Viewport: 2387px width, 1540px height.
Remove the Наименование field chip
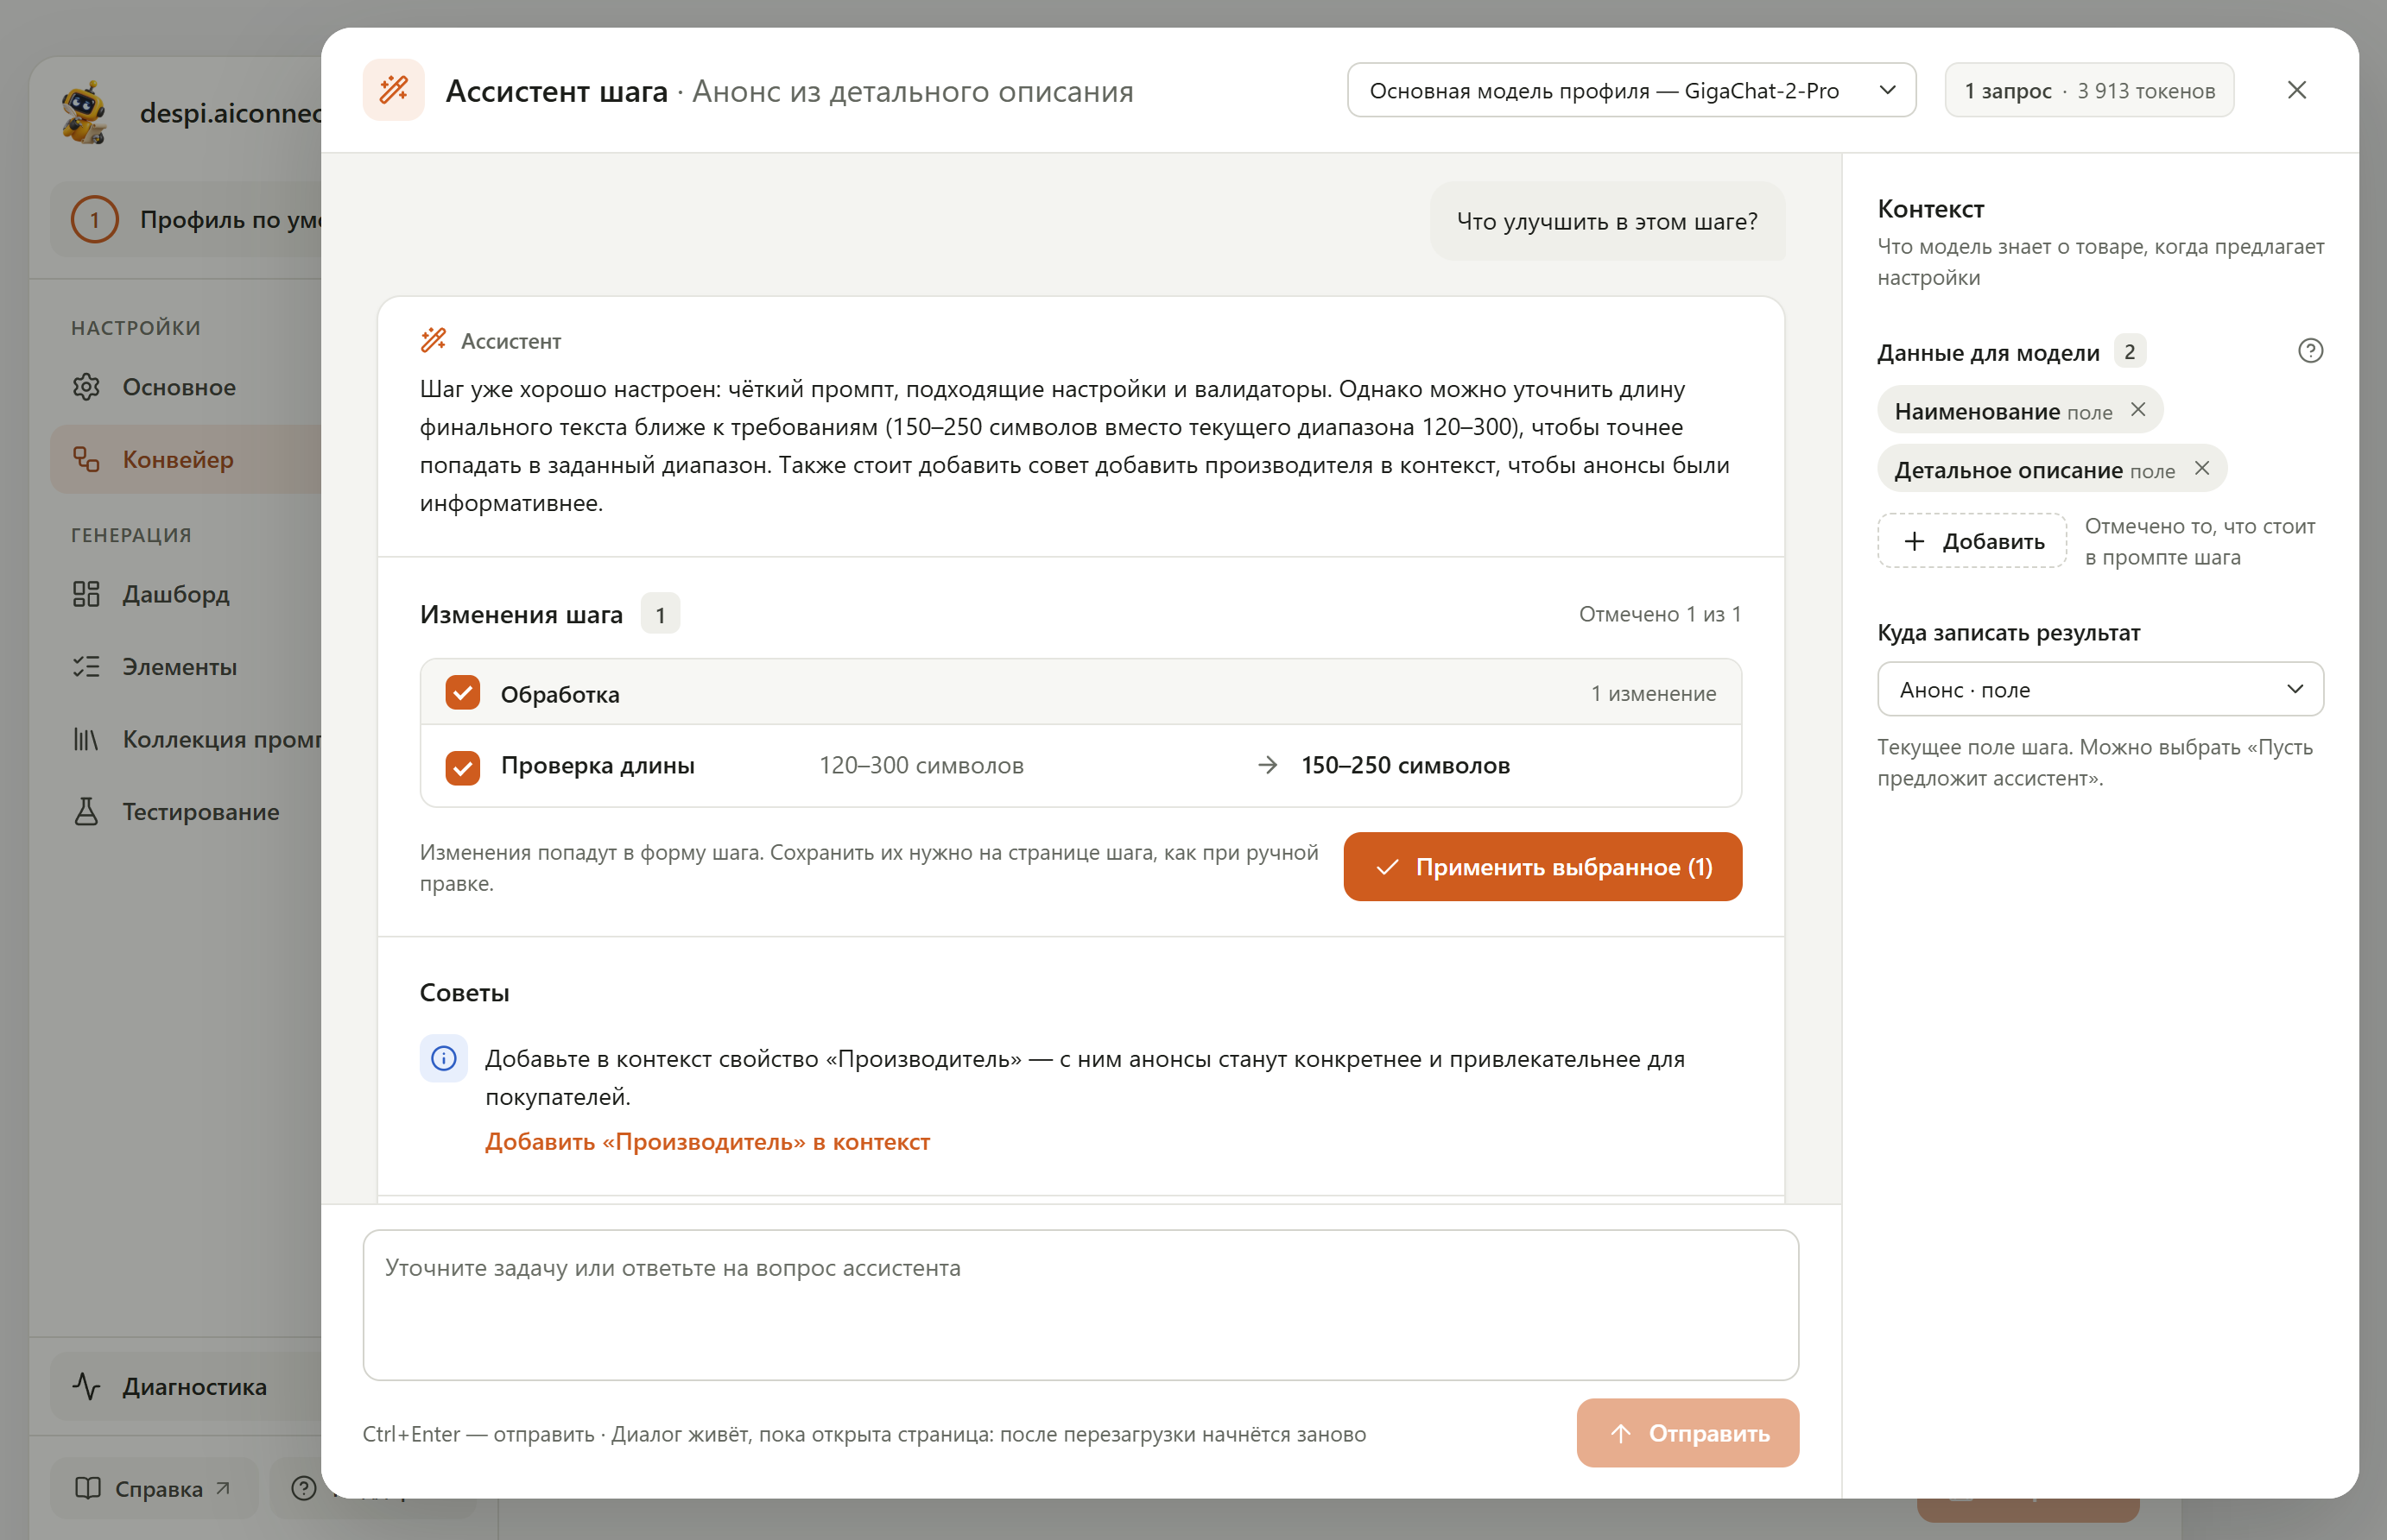coord(2138,410)
